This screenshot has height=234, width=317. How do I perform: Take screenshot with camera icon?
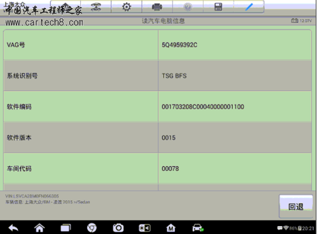click(118, 228)
